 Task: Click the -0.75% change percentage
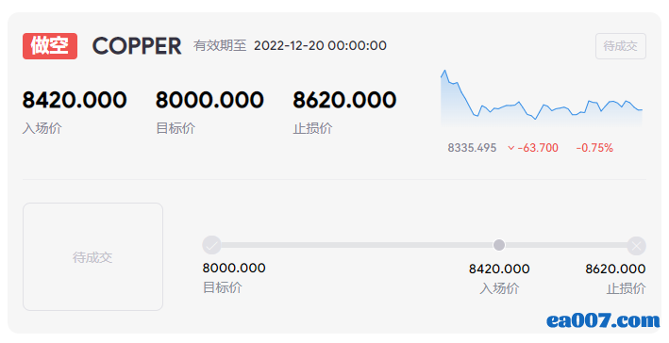(x=594, y=148)
